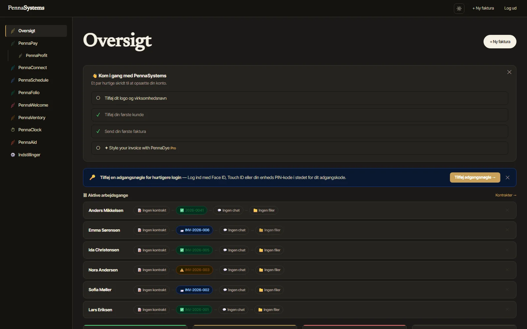This screenshot has width=527, height=329.
Task: Open 'Ingen kontrakt' chip for Anders Mikkelsen
Action: tap(152, 211)
